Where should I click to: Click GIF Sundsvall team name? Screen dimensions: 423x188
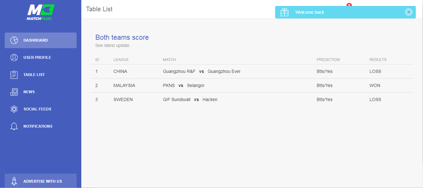click(177, 99)
